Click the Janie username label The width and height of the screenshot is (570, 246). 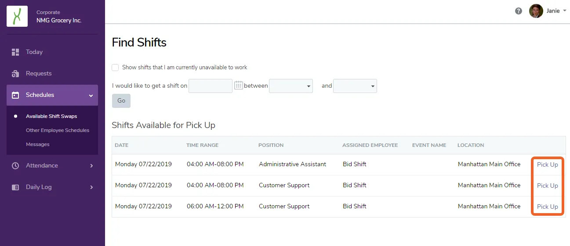tap(553, 11)
